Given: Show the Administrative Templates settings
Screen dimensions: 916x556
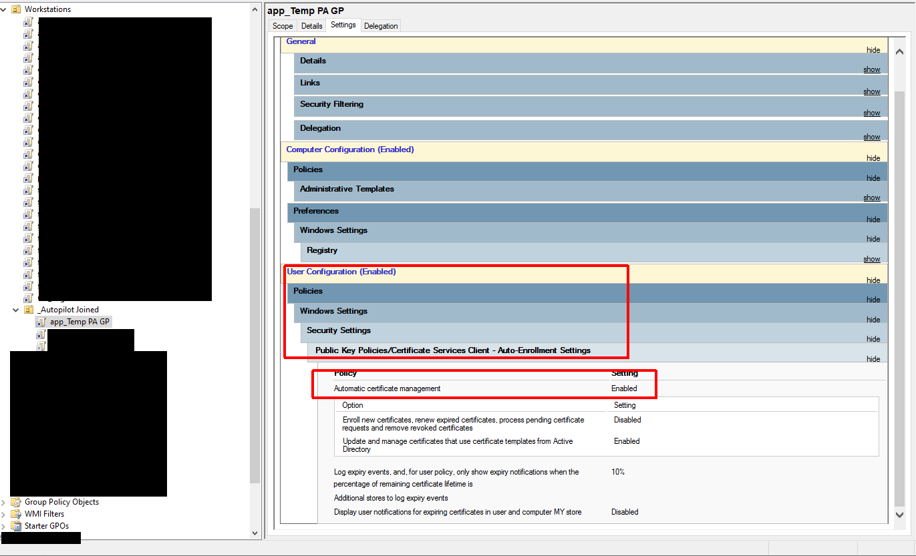Looking at the screenshot, I should pos(871,198).
